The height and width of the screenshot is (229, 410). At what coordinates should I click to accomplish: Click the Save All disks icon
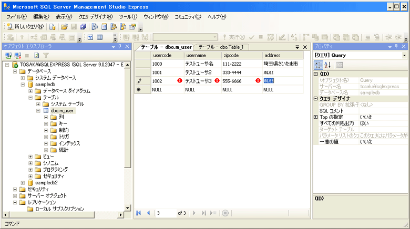83,26
